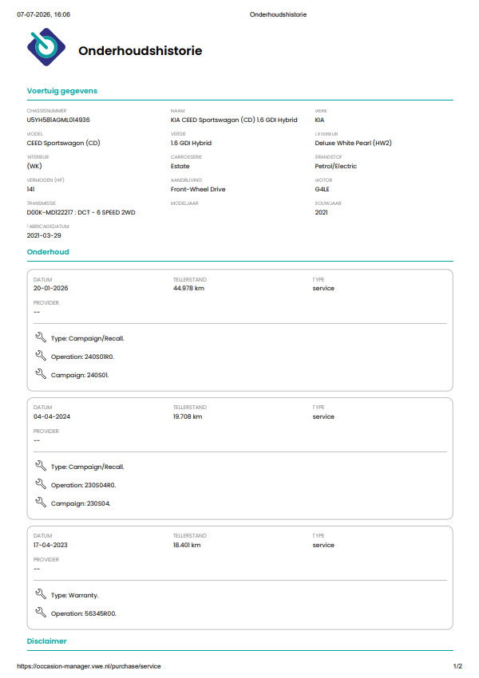Click wrench icon beside Campaign: 230S04
This screenshot has height=678, width=479.
(x=41, y=502)
